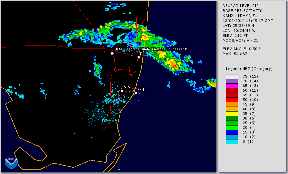The width and height of the screenshot is (288, 174).
Task: Click the NOAA logo on the map
Action: (x=11, y=162)
